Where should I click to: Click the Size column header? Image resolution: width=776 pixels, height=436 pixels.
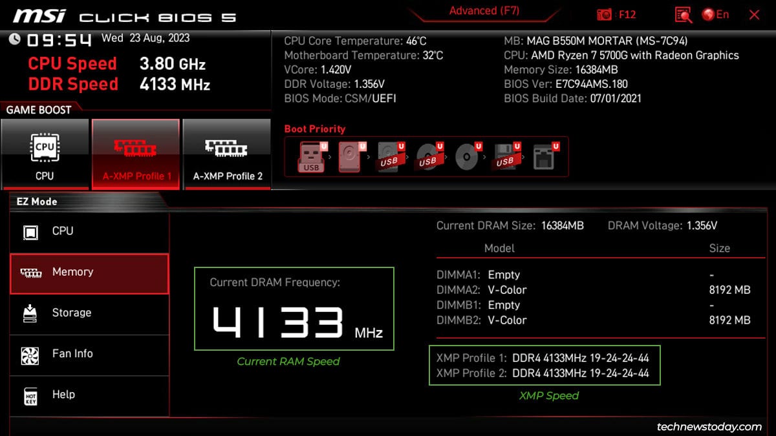coord(719,249)
